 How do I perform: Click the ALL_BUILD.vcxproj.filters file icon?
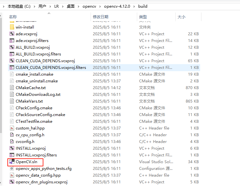12,54
